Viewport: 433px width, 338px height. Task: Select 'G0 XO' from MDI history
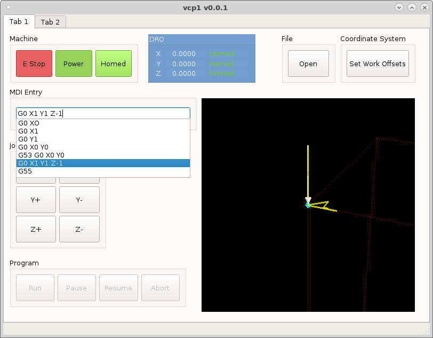click(x=103, y=123)
